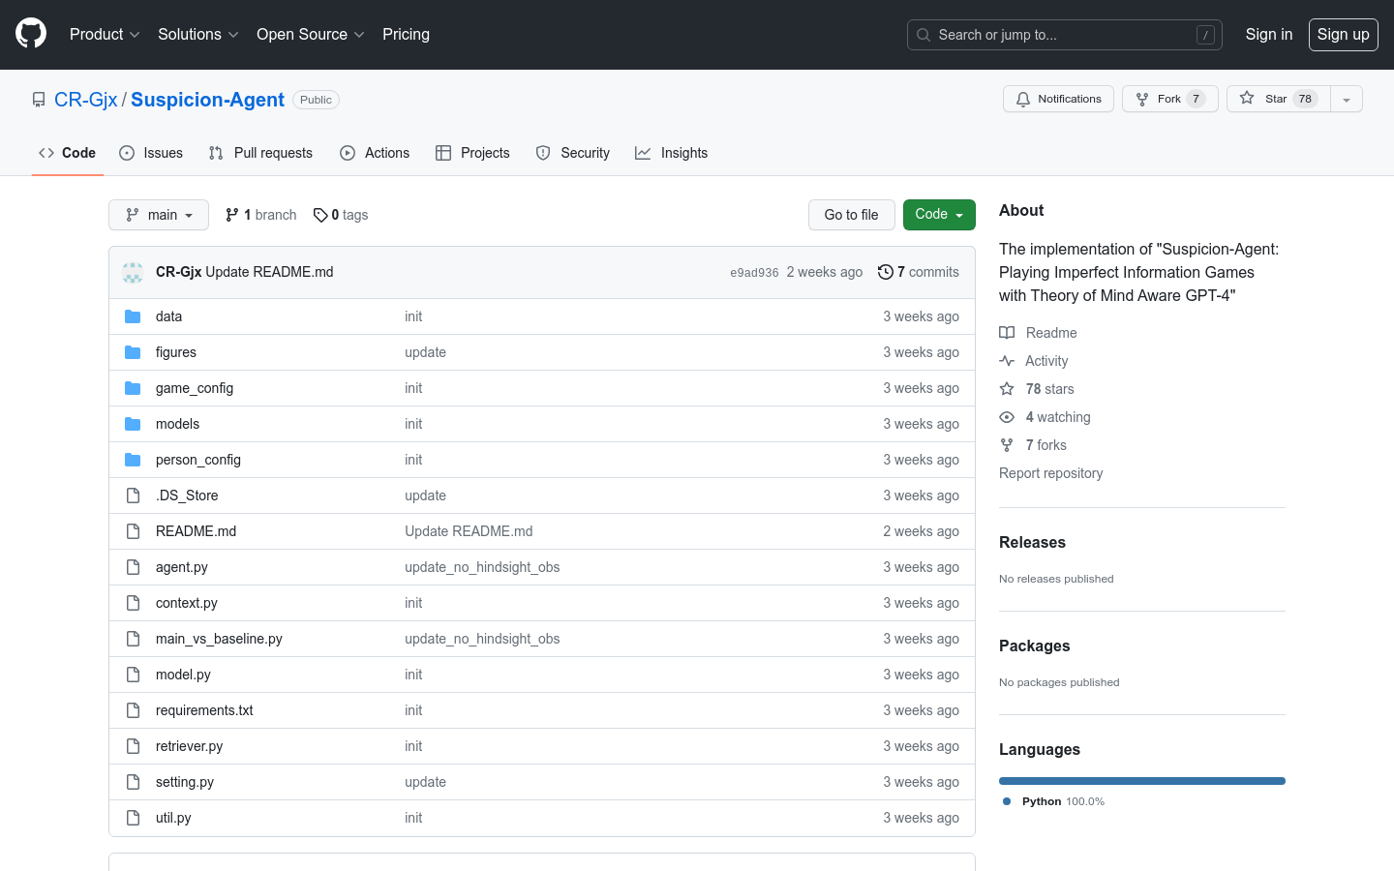Open Pricing in top navigation
This screenshot has width=1394, height=871.
point(406,34)
